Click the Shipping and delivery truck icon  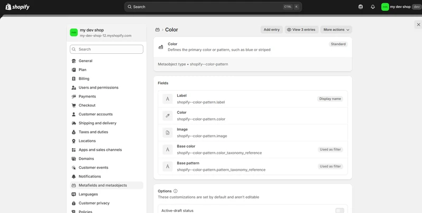tap(74, 123)
